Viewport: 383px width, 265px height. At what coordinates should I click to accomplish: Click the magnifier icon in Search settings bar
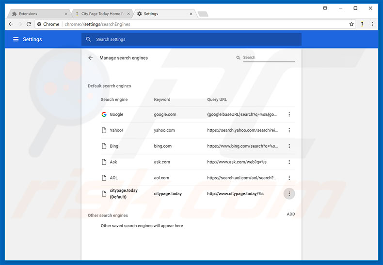click(88, 39)
